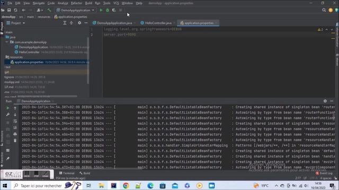Select DemoAppApplication class in project tree
The width and height of the screenshot is (339, 190).
tap(33, 47)
